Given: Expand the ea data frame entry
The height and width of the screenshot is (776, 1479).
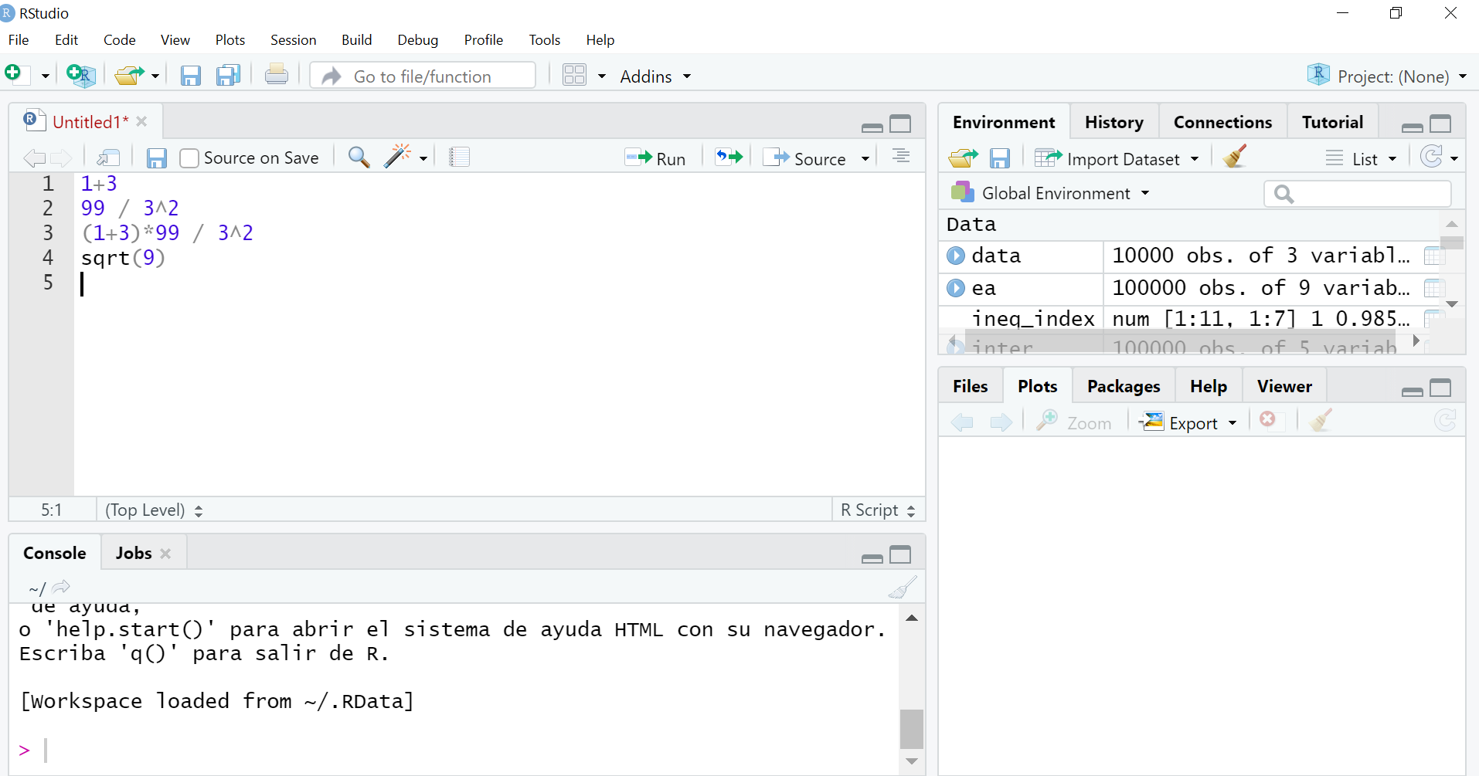Looking at the screenshot, I should coord(956,288).
